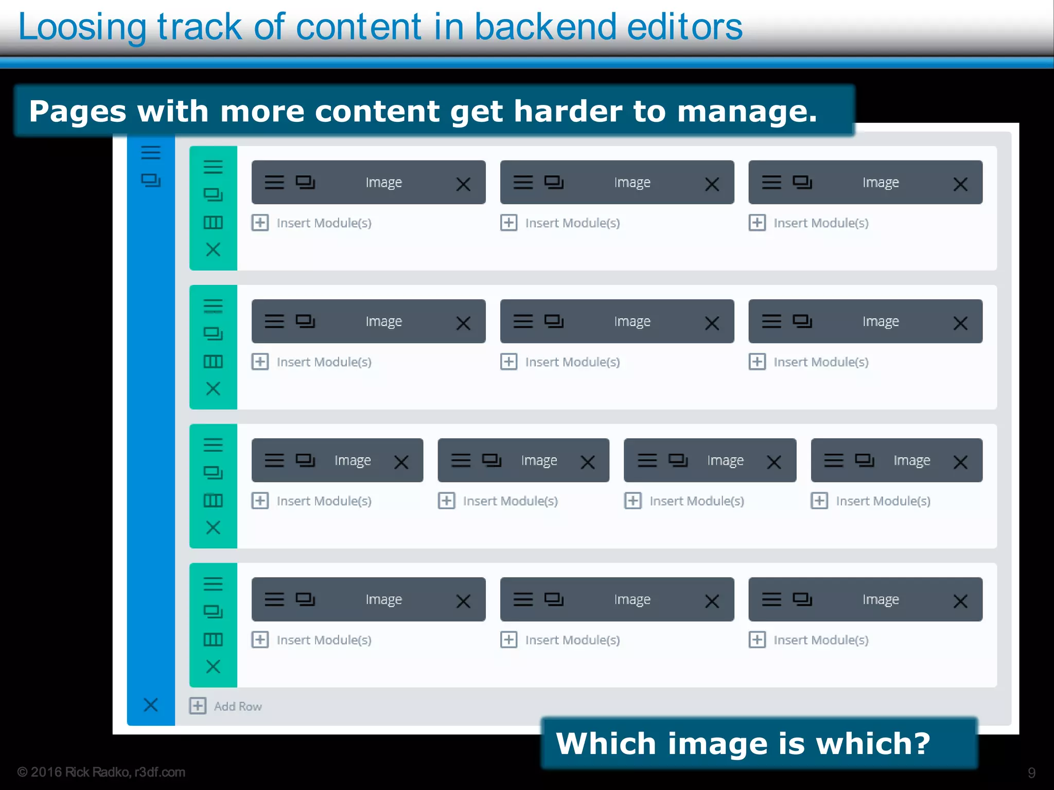The height and width of the screenshot is (790, 1054).
Task: Insert module in first row's first column
Action: (x=312, y=223)
